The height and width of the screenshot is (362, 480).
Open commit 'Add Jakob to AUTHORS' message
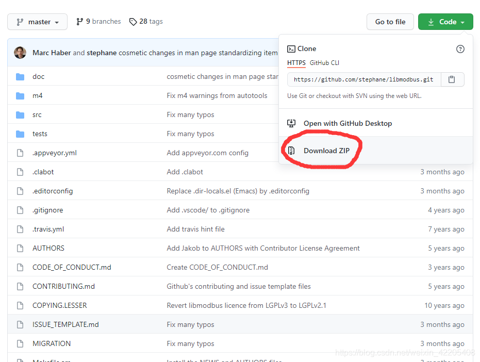[263, 248]
